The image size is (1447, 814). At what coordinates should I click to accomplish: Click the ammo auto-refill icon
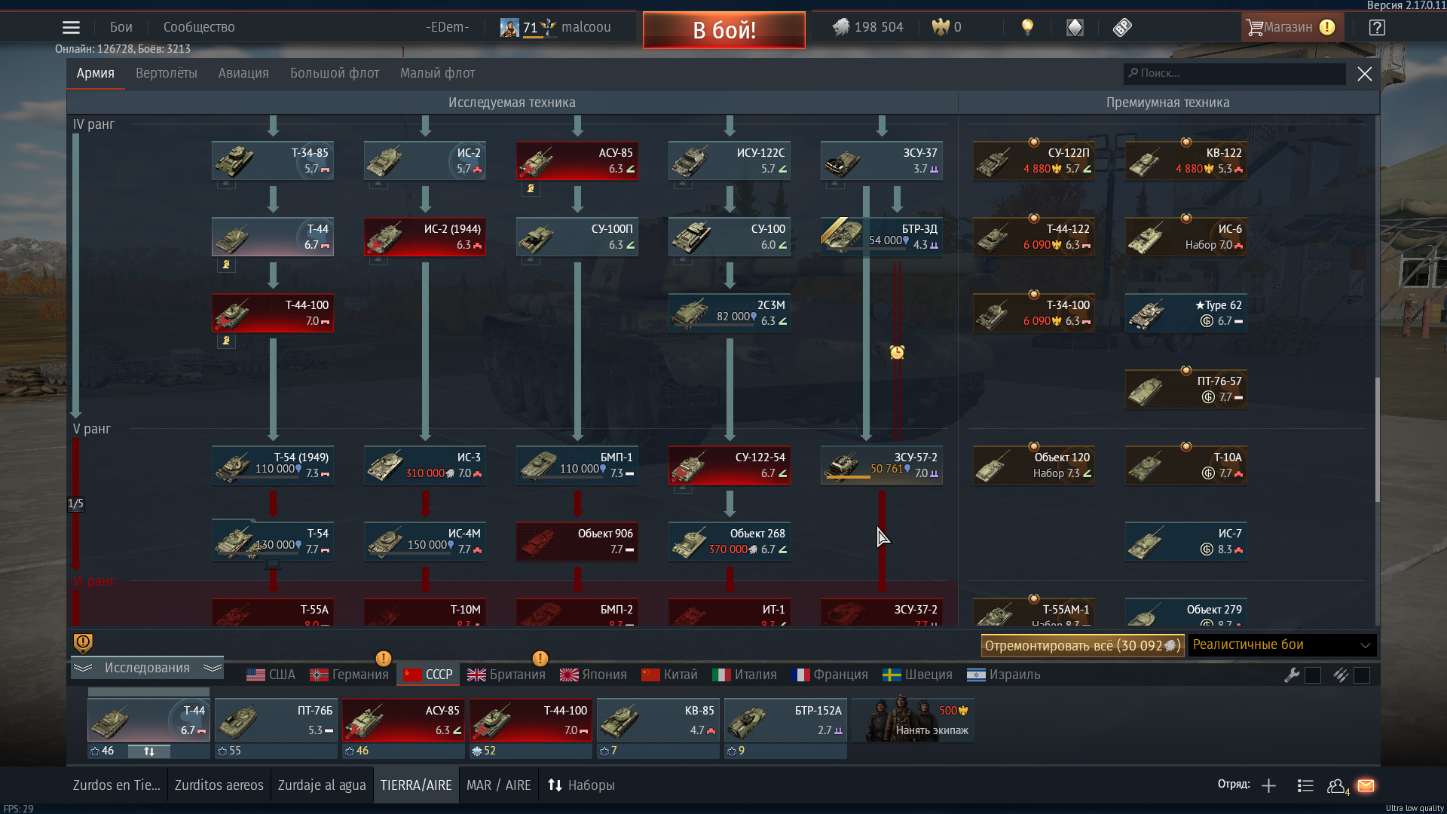tap(1340, 675)
